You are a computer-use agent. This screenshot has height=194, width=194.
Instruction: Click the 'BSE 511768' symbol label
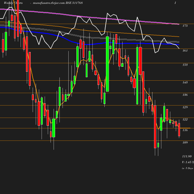coord(74,3)
